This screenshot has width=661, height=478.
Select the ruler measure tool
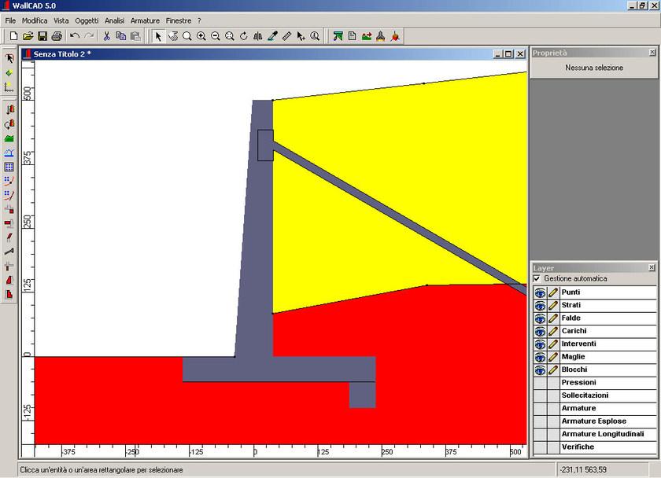click(286, 36)
